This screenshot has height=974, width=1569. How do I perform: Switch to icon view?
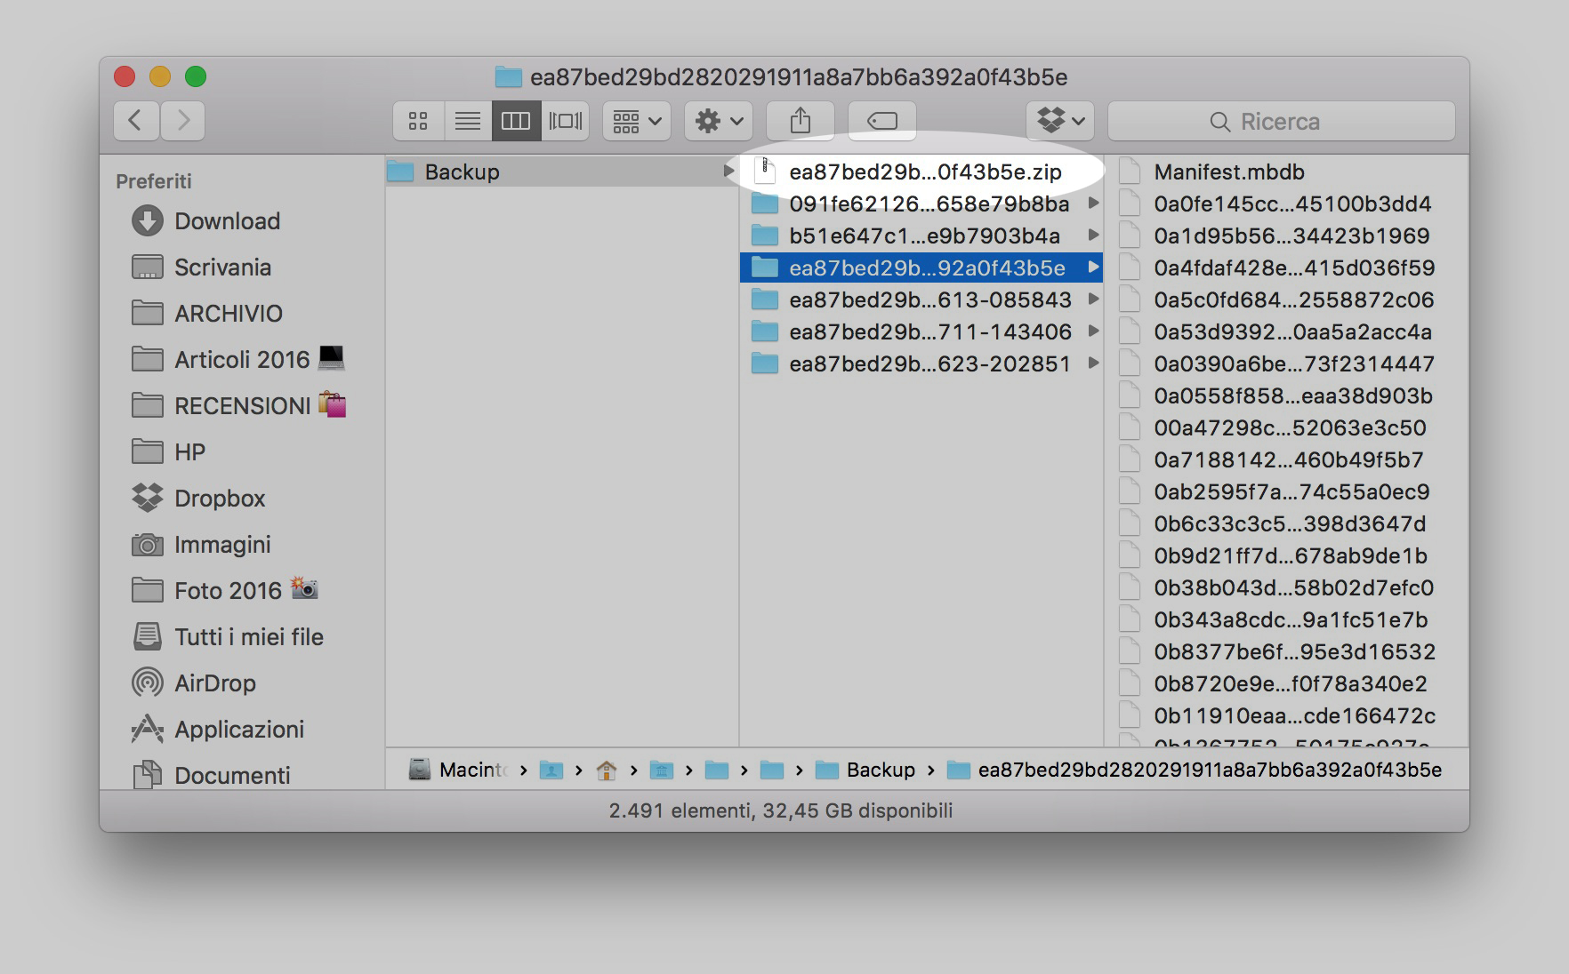tap(418, 121)
